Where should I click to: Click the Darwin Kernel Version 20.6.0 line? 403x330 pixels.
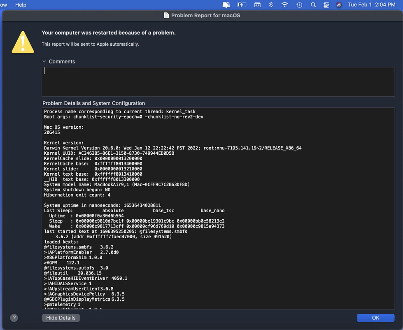173,148
